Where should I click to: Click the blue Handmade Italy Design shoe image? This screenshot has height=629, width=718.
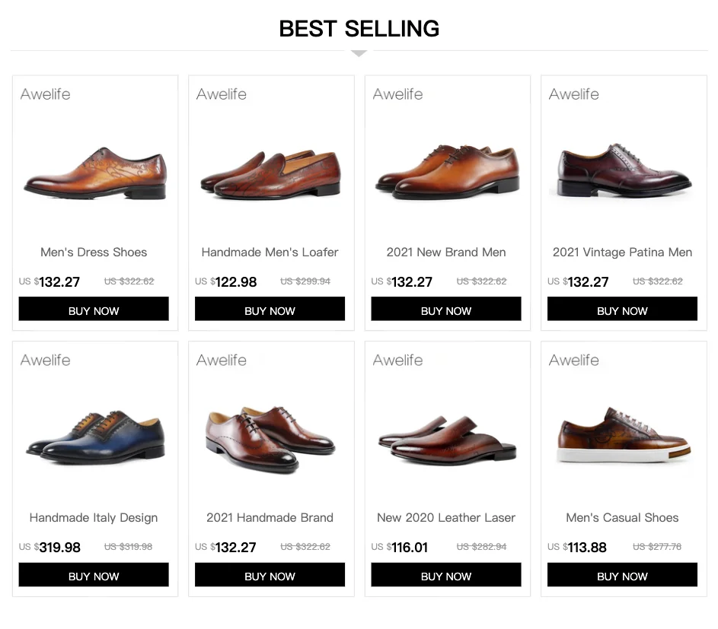pyautogui.click(x=95, y=437)
